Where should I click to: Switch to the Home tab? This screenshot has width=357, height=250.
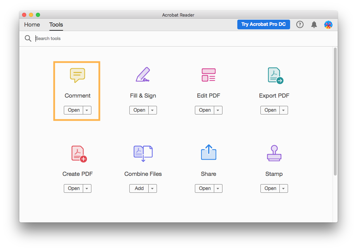pyautogui.click(x=32, y=25)
